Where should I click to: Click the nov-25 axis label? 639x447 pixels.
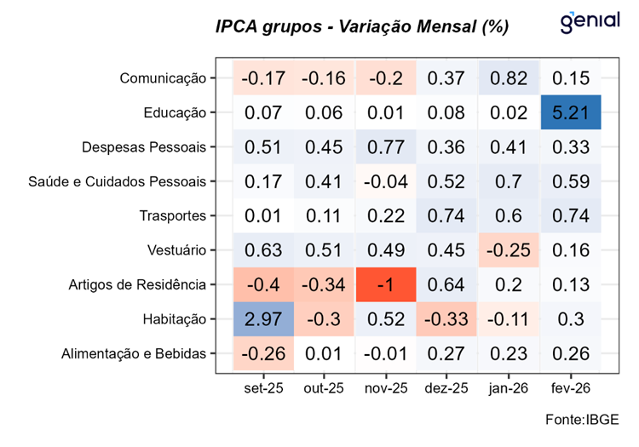click(385, 388)
